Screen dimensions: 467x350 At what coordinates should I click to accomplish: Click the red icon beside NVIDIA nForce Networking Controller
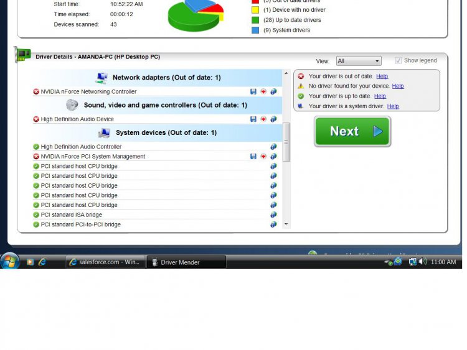tap(263, 91)
